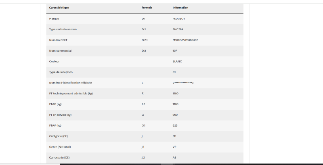The height and width of the screenshot is (165, 323).
Task: Select the PEUGEOT value in the Marque row
Action: 179,19
